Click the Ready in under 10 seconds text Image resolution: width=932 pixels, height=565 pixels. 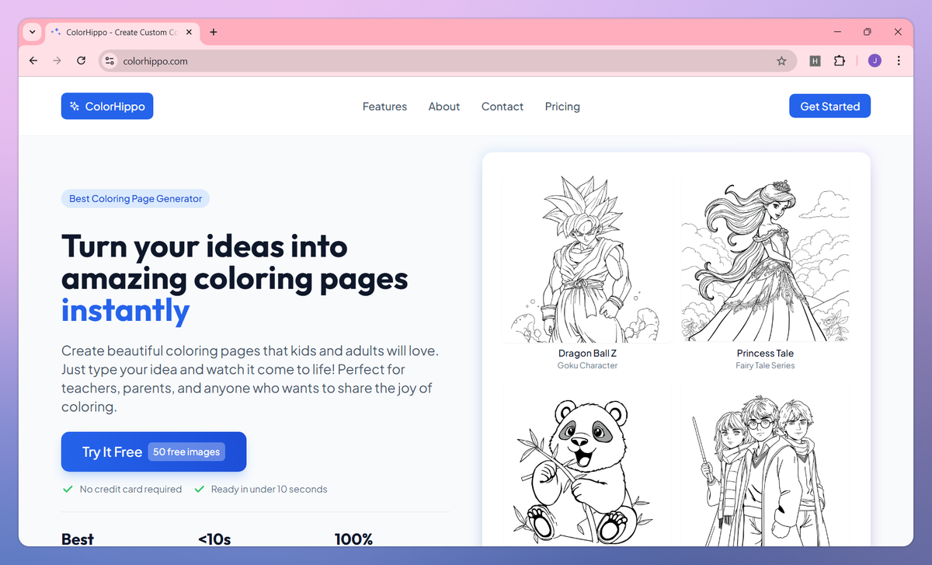pos(269,490)
